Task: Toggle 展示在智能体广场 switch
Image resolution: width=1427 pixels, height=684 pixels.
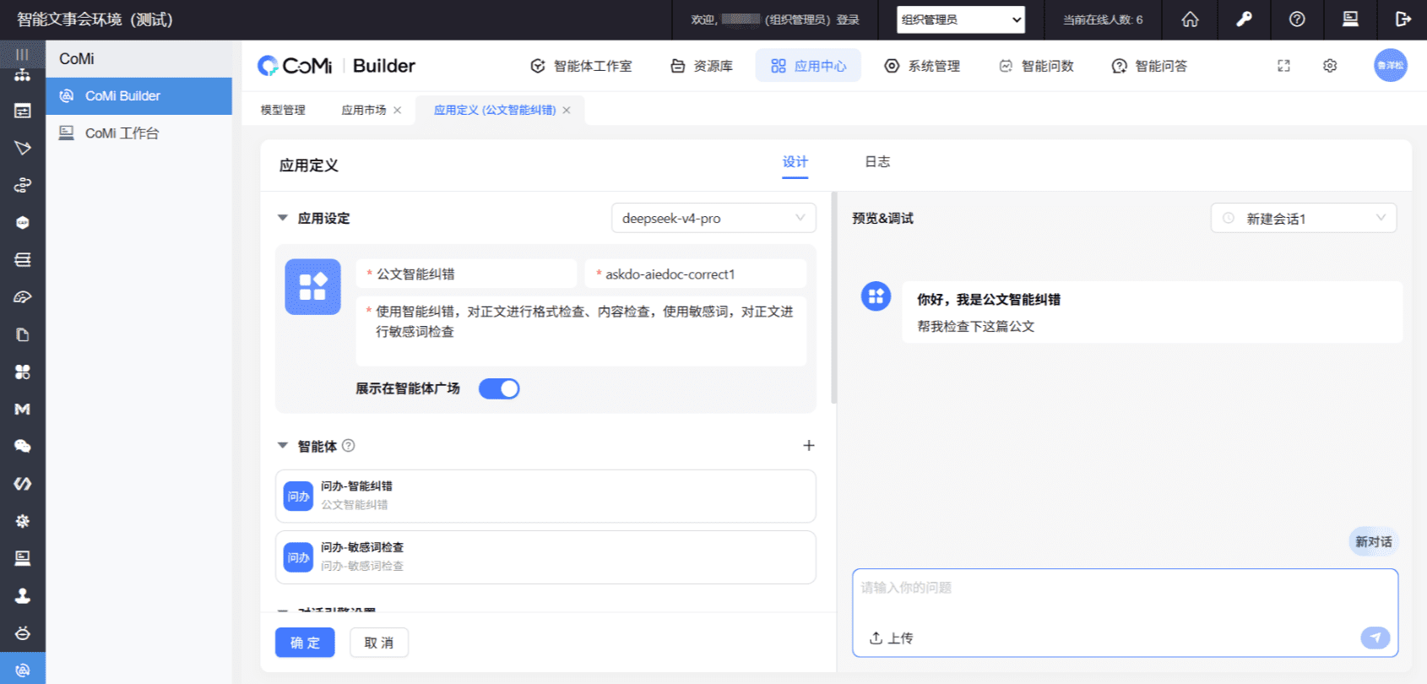Action: 499,388
